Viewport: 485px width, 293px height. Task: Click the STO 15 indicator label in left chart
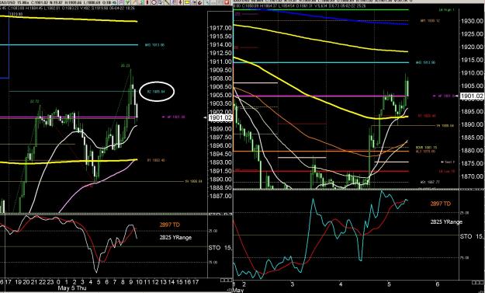click(x=220, y=248)
